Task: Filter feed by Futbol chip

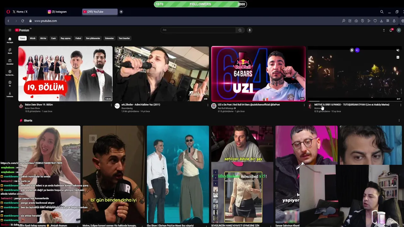Action: click(78, 38)
